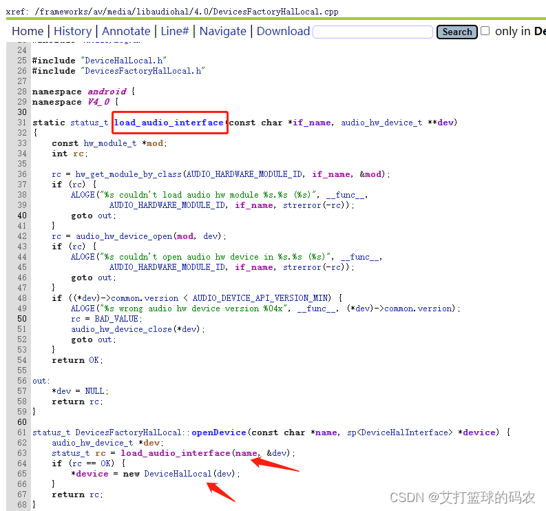Select line number 40

(22, 216)
